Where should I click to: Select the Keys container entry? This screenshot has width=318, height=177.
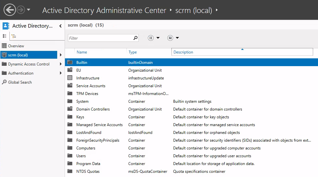click(80, 117)
